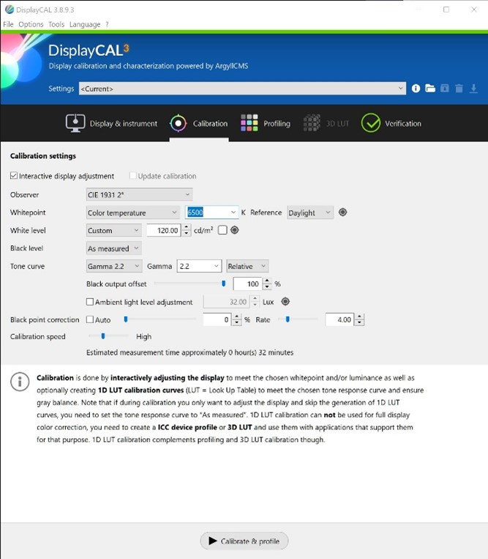Toggle Interactive display adjustment checkbox
The image size is (488, 559).
click(14, 176)
